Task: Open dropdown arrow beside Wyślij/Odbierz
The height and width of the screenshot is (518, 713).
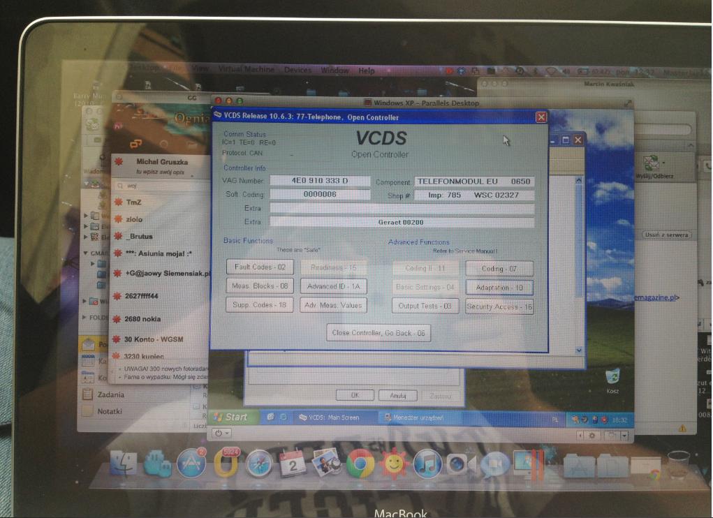Action: (x=664, y=162)
